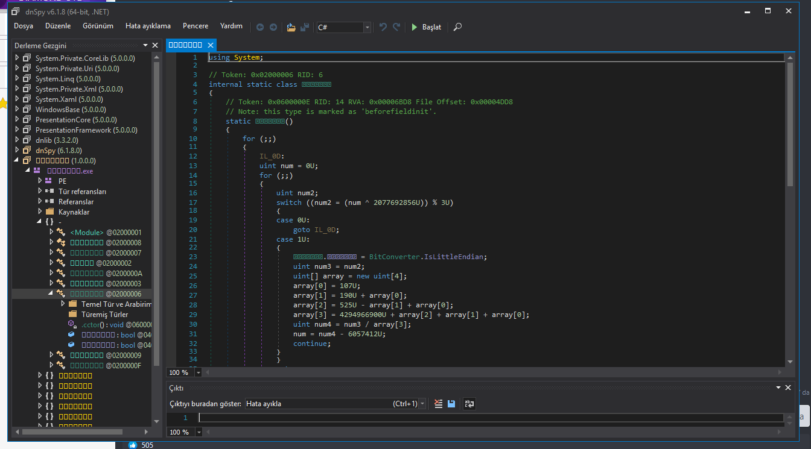Close the Derleme Gezgini panel

pyautogui.click(x=155, y=45)
